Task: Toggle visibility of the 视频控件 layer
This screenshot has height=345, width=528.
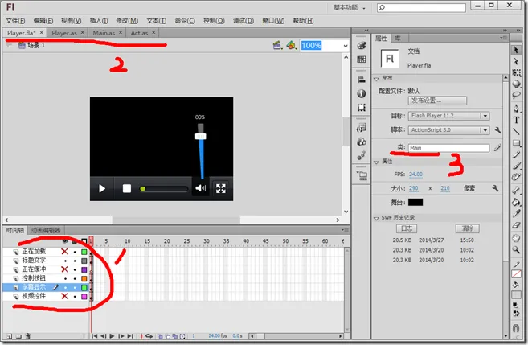Action: point(64,297)
